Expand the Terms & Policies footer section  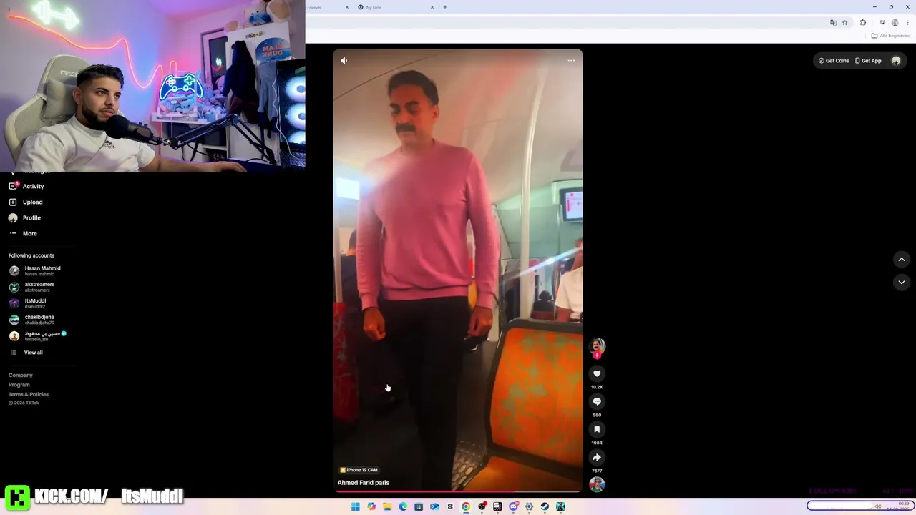(x=29, y=395)
